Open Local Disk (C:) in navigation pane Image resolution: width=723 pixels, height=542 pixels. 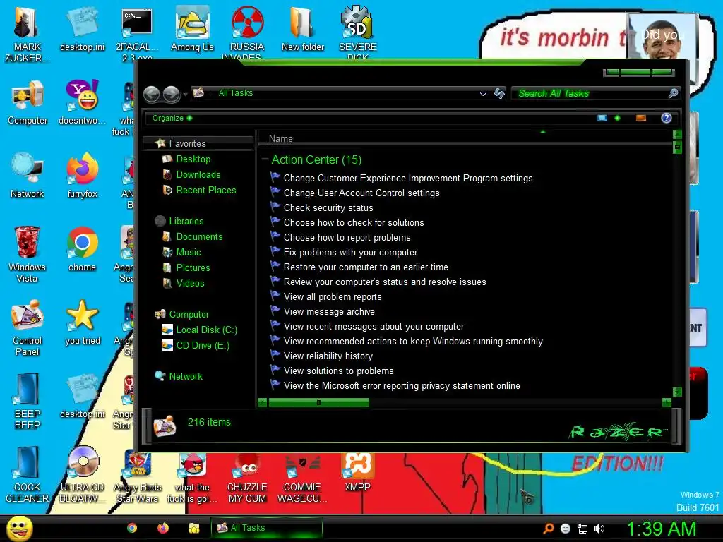click(206, 330)
